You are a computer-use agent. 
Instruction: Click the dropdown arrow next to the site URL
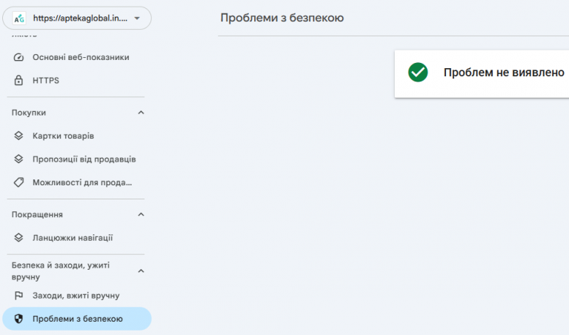coord(137,18)
